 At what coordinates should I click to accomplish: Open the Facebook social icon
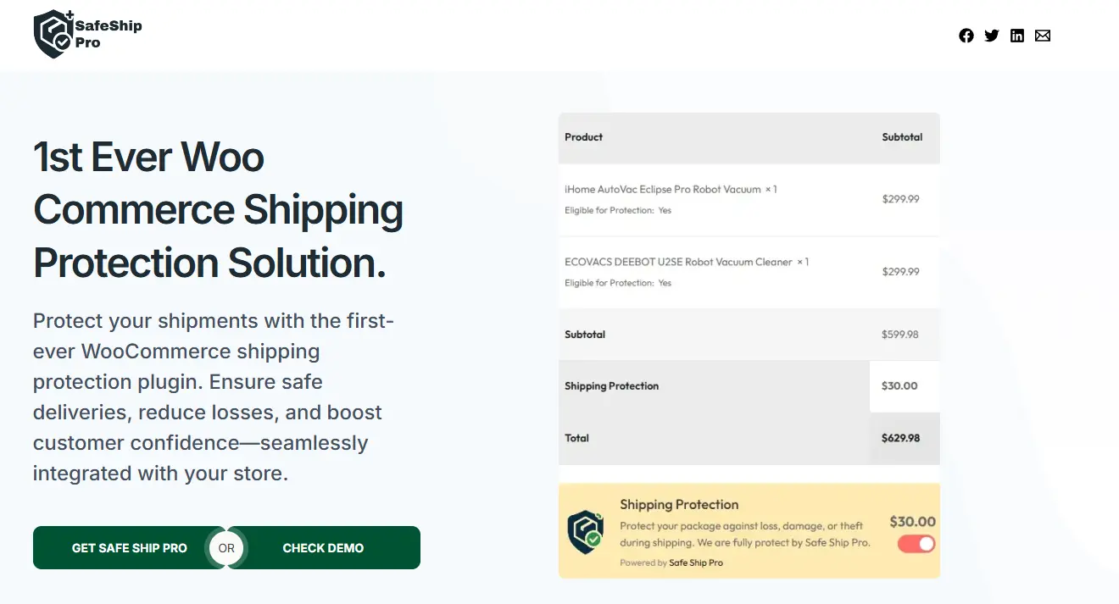point(966,36)
